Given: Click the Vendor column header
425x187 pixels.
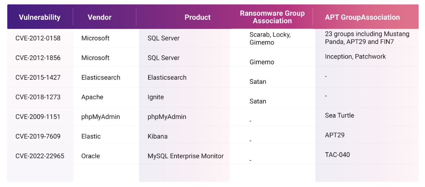Looking at the screenshot, I should tap(99, 17).
